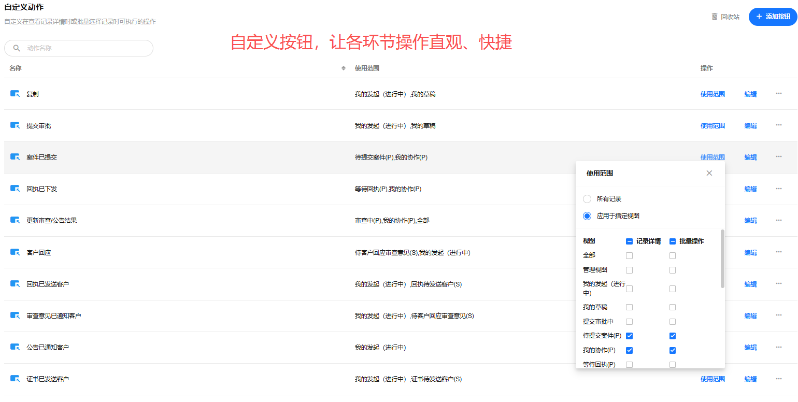Viewport: 798px width, 402px height.
Task: Check 全部 under 批量操作 column
Action: [x=673, y=255]
